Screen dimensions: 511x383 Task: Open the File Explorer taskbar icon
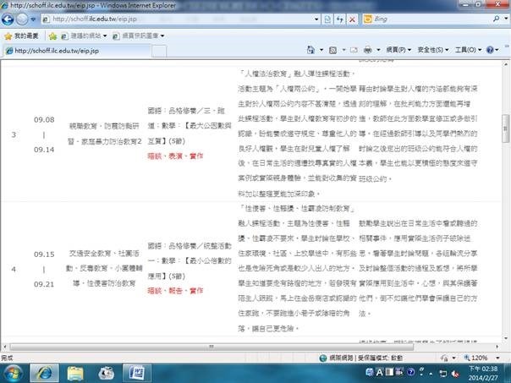[x=75, y=372]
